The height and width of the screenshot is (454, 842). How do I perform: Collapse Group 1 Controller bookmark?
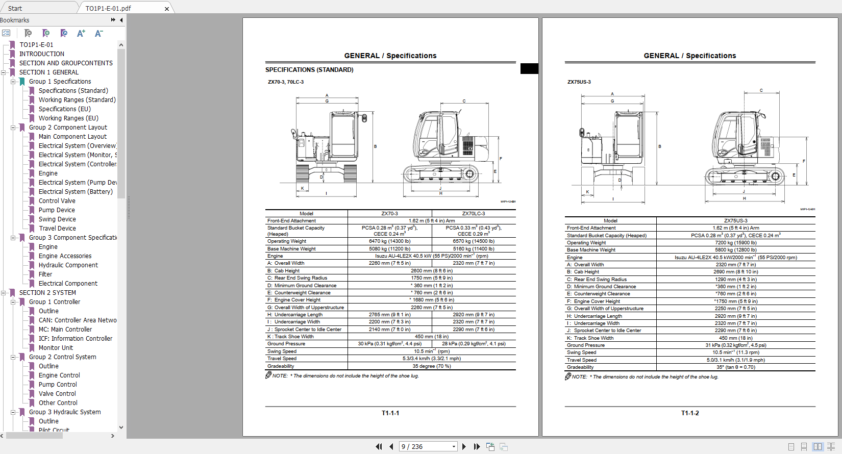(x=13, y=302)
